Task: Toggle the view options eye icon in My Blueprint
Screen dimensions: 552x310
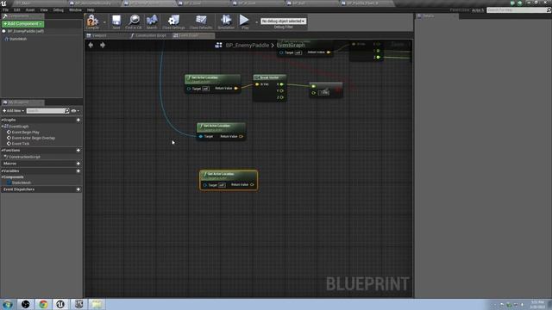Action: (x=73, y=111)
